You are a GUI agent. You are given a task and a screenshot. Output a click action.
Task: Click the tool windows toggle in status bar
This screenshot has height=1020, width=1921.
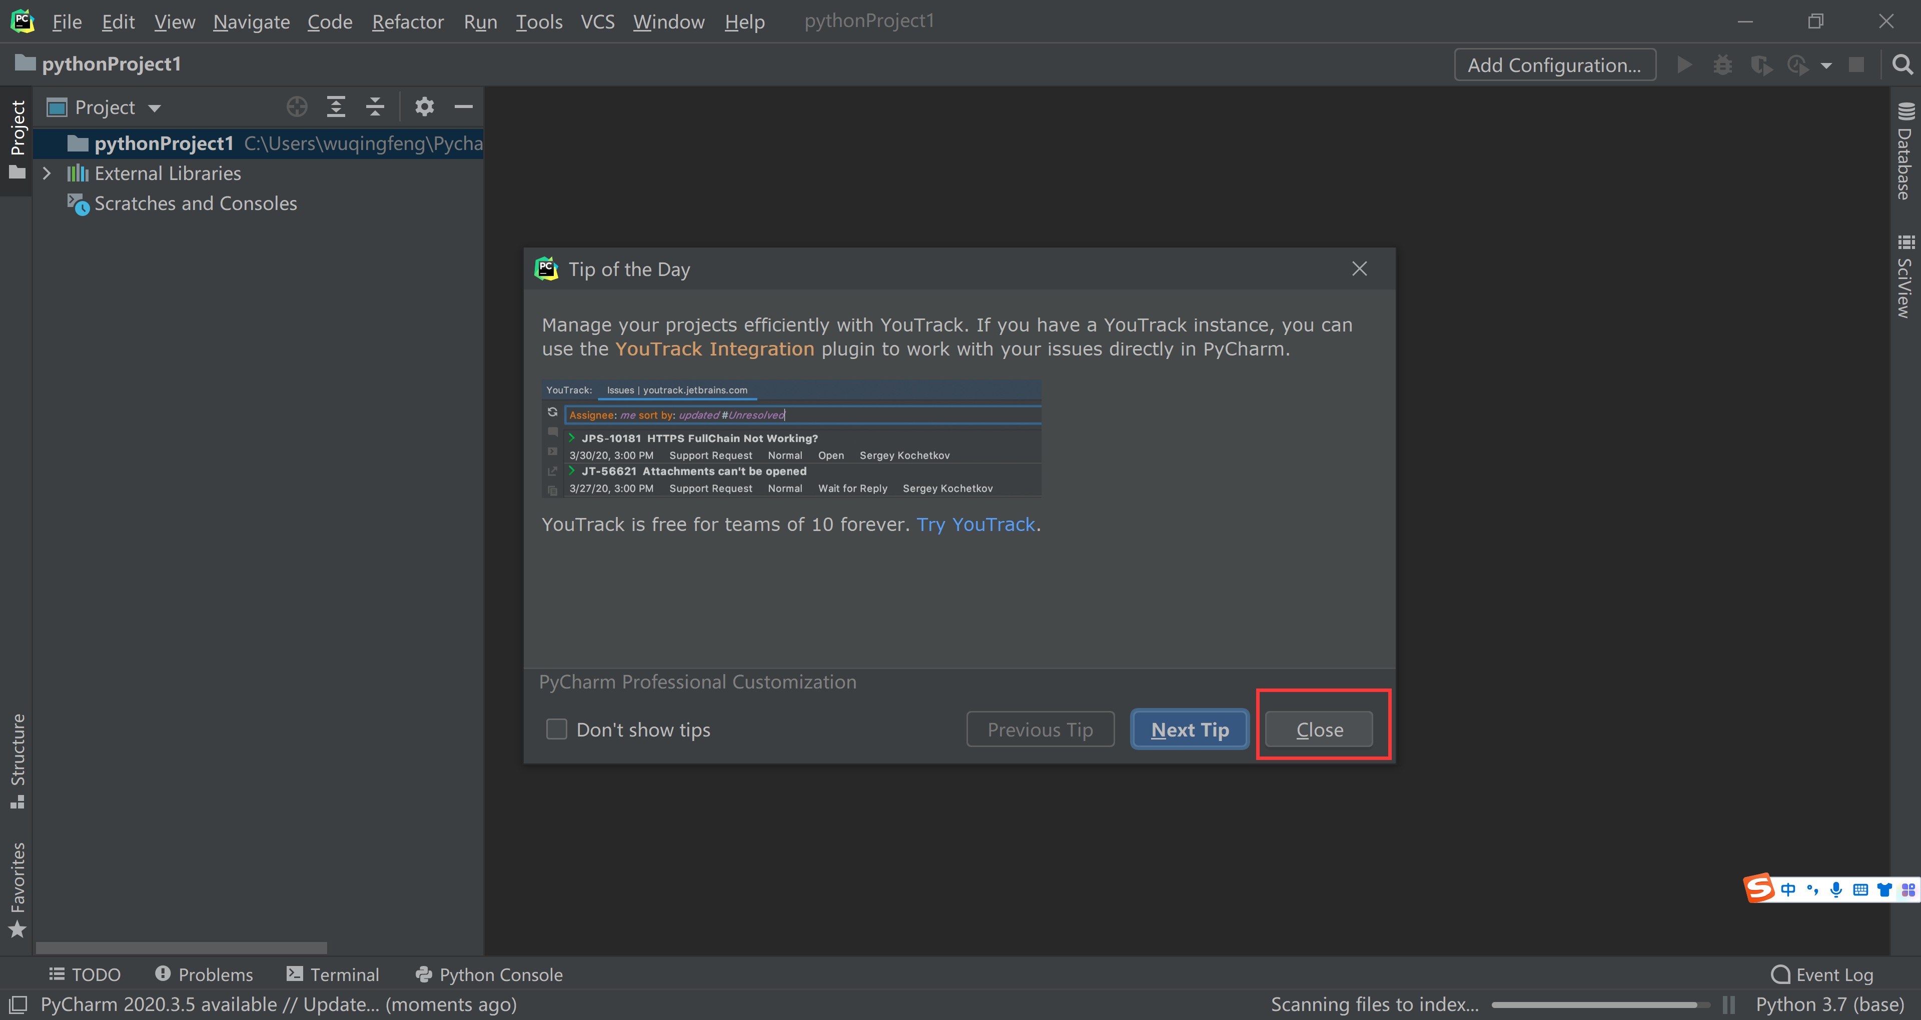pos(18,1004)
